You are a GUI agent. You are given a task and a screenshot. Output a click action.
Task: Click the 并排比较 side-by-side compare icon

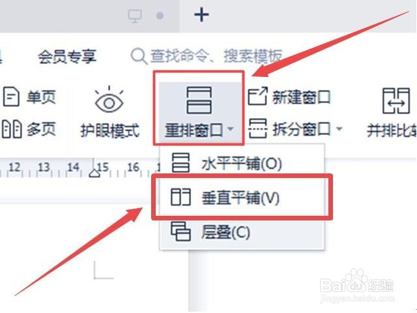click(x=396, y=101)
